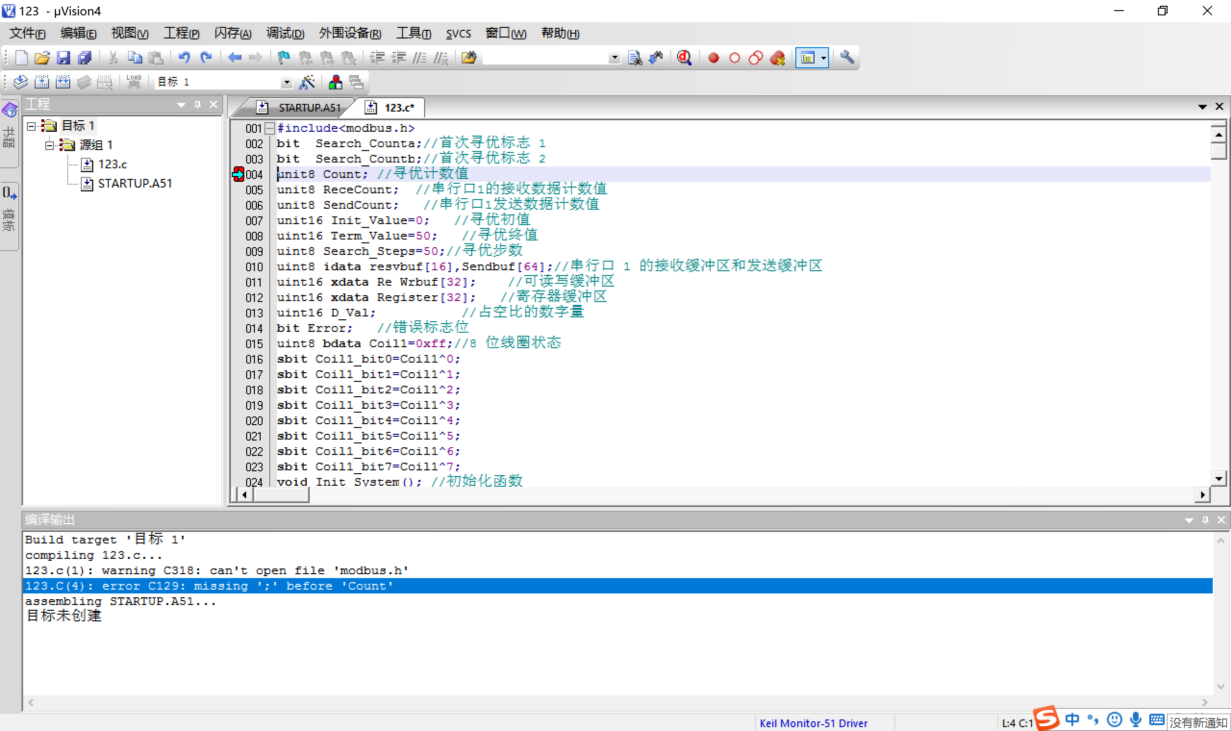This screenshot has height=731, width=1231.
Task: Open a file using folder icon
Action: tap(42, 58)
